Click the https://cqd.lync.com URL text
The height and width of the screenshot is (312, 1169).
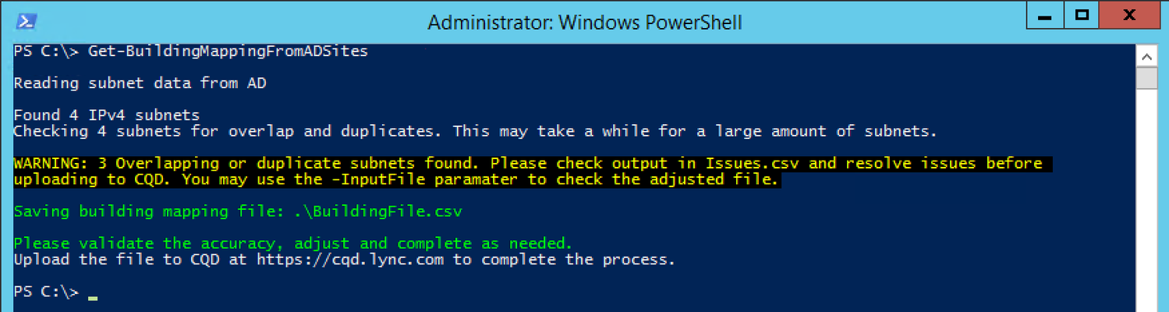350,260
